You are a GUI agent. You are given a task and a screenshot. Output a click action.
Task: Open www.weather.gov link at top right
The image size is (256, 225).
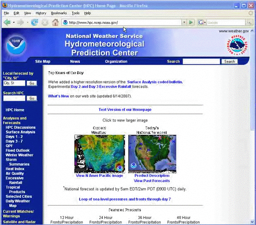click(234, 31)
